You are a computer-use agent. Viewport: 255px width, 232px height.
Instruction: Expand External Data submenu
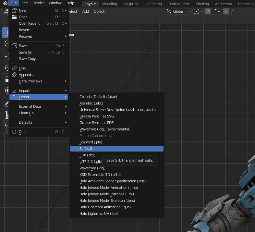click(x=39, y=106)
